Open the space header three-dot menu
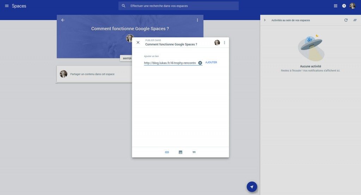 [x=197, y=20]
